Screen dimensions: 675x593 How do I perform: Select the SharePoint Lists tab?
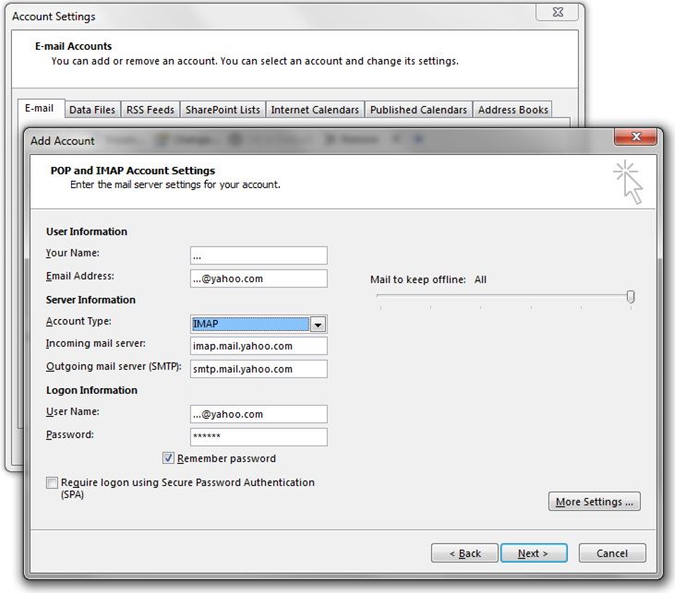[x=223, y=110]
